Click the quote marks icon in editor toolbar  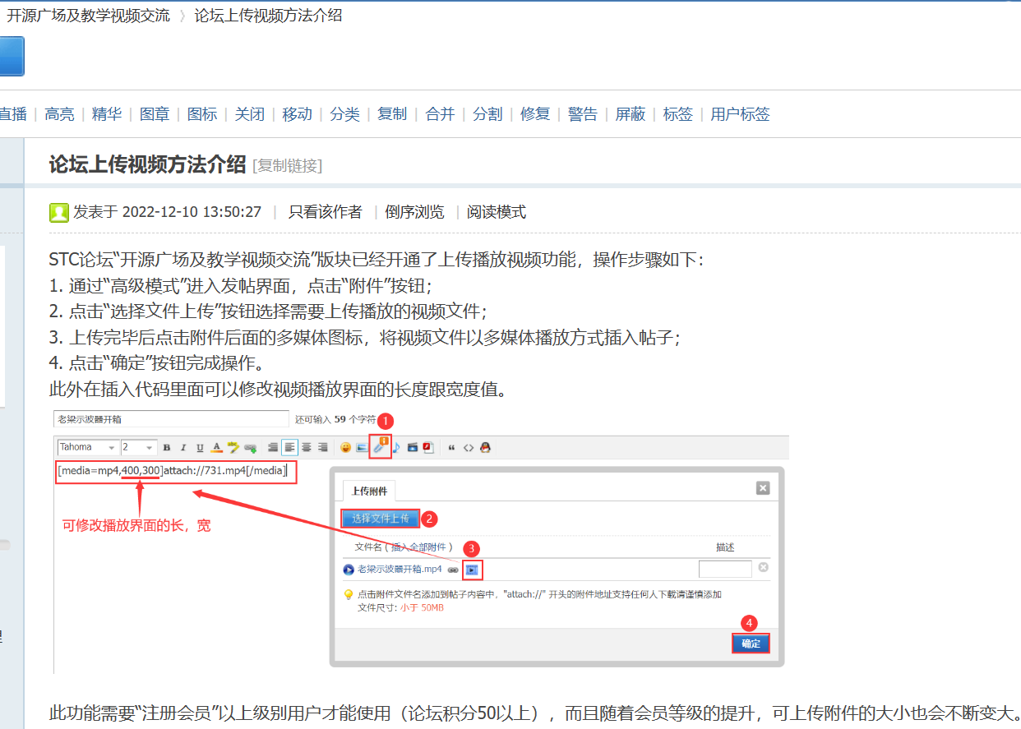[x=452, y=448]
